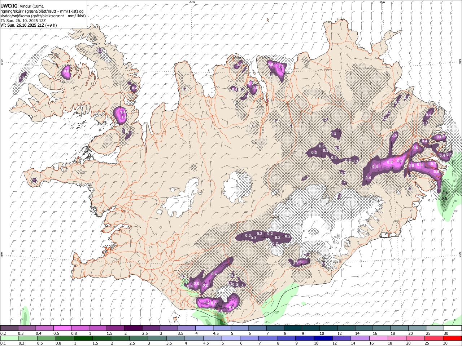
Task: Select upper scale swatch between 6 and 7
Action: coord(257,328)
